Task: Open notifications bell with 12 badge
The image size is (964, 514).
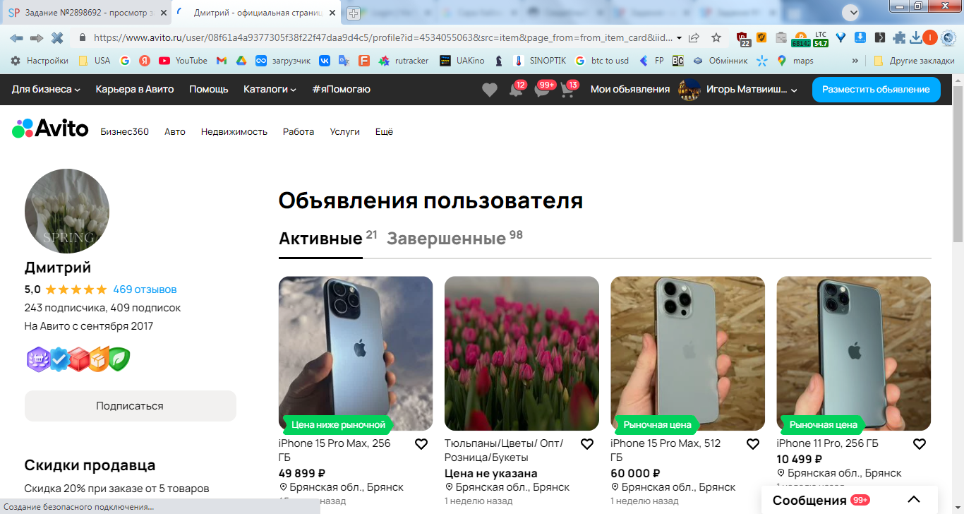Action: 517,90
